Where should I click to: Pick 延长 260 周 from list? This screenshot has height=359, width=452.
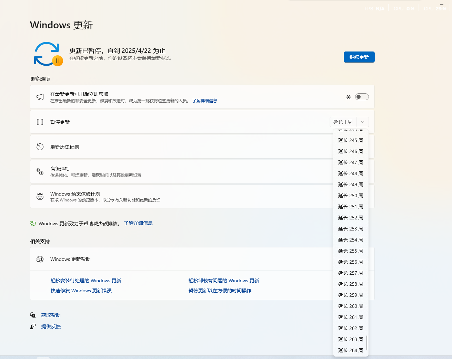(x=351, y=306)
